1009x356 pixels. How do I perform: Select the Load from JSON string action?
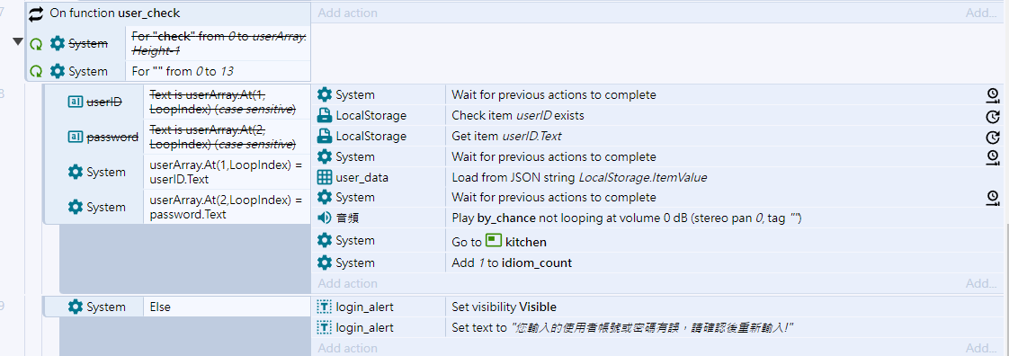tap(657, 178)
